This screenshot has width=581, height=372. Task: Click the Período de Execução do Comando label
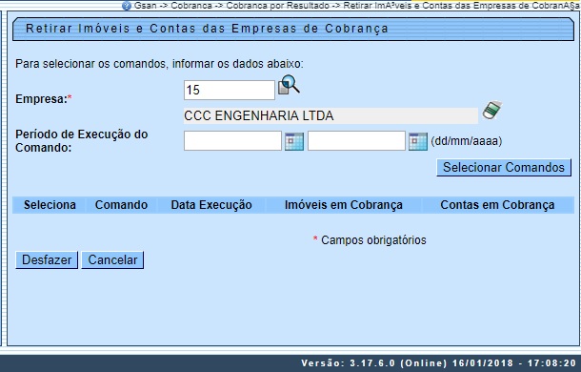coord(82,141)
